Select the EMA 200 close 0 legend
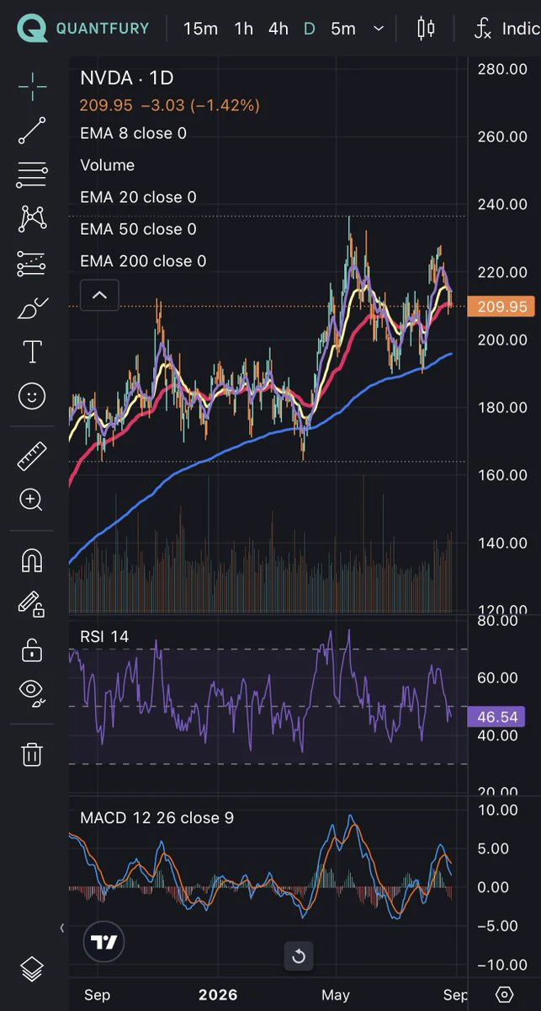The width and height of the screenshot is (541, 1011). point(143,261)
